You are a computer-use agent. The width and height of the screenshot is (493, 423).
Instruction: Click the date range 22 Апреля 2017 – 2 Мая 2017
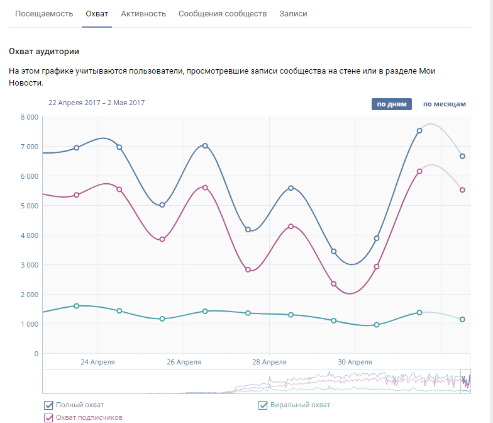pyautogui.click(x=96, y=103)
